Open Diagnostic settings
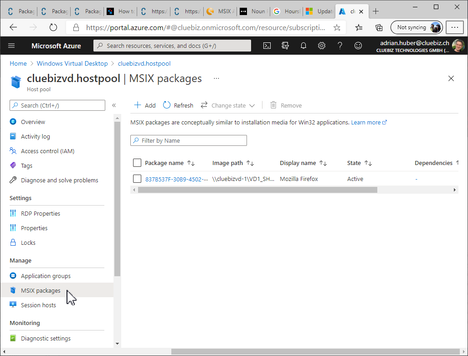Screen dimensions: 468x356 click(46, 338)
